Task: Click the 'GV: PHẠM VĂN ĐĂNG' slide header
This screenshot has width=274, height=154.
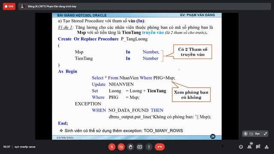Action: point(197,15)
